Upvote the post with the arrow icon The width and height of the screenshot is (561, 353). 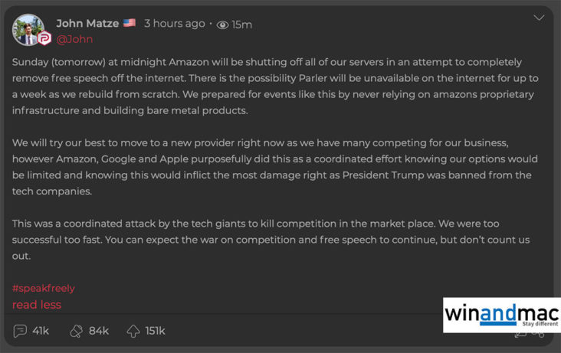click(133, 331)
